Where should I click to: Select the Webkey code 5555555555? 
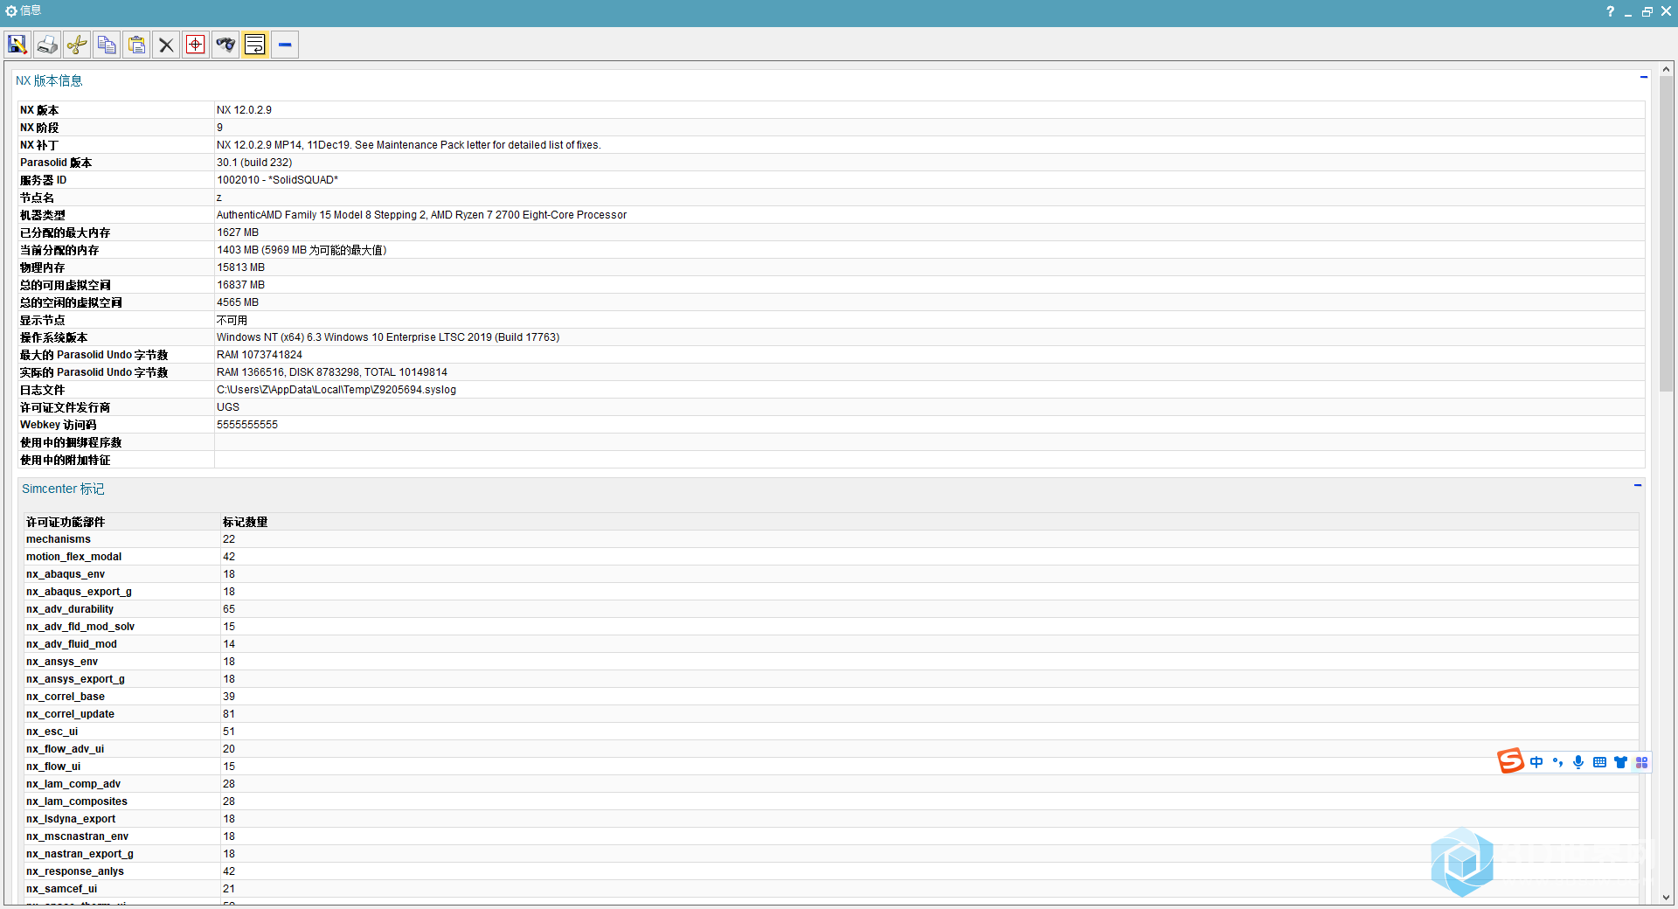(x=247, y=425)
